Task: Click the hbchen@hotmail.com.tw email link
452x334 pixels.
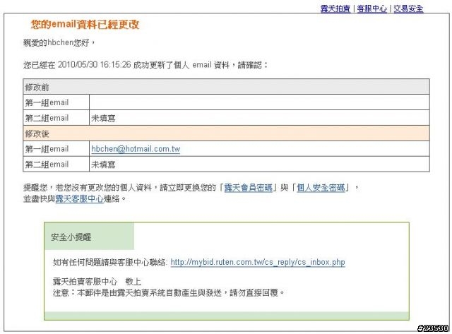Action: [136, 149]
